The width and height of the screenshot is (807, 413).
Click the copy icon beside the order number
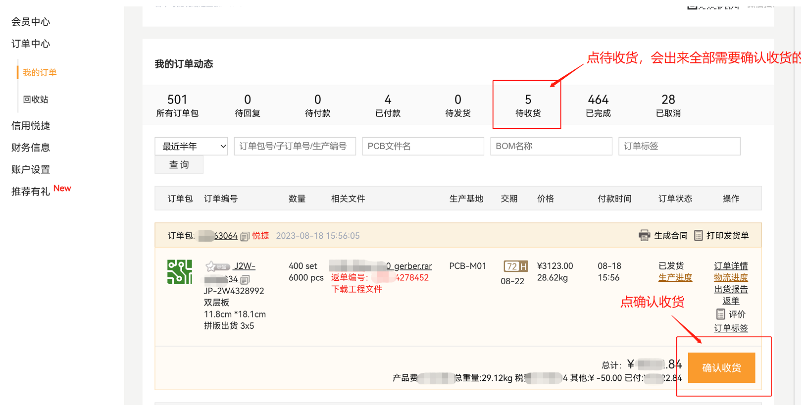tap(245, 280)
